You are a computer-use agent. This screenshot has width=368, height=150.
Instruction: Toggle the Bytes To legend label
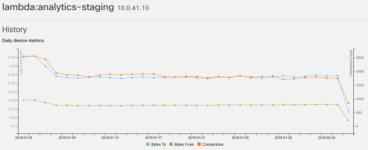click(158, 144)
